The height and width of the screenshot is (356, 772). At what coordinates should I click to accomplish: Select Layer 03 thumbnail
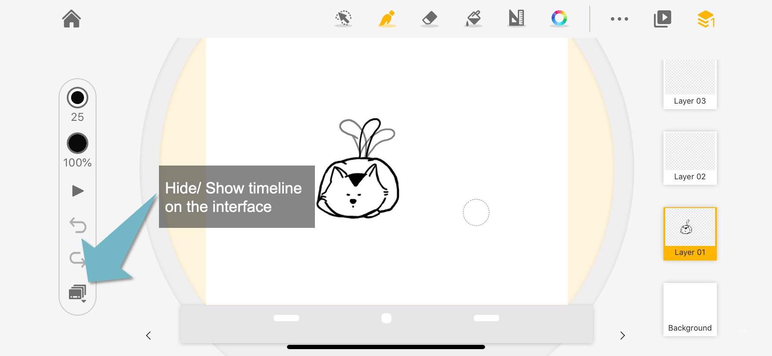point(690,84)
